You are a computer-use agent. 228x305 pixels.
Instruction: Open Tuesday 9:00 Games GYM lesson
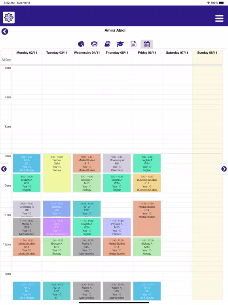click(x=57, y=173)
